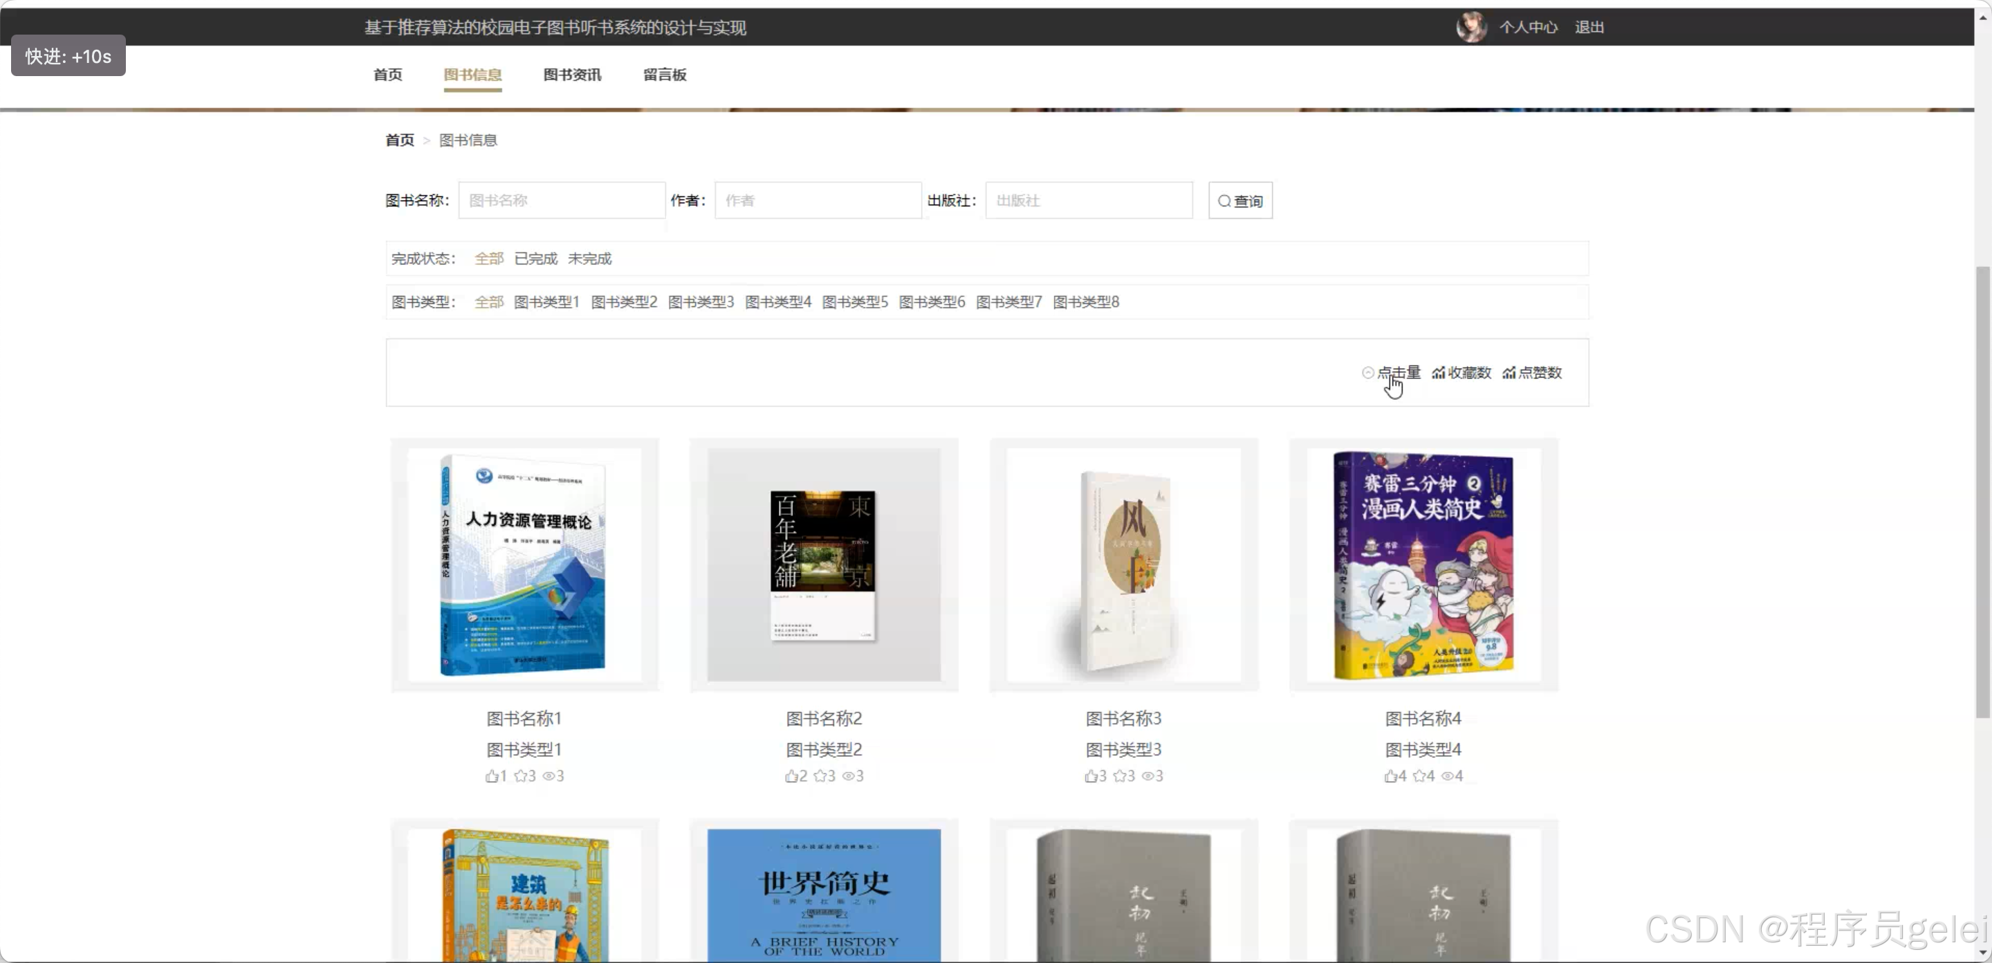1992x963 pixels.
Task: Open the 留言板 tab
Action: click(x=664, y=75)
